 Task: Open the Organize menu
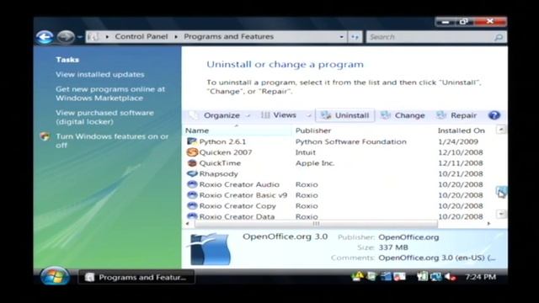221,115
